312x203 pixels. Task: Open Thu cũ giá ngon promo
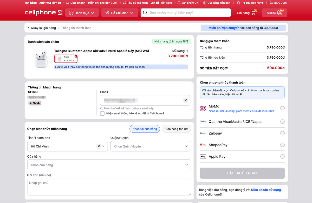(147, 3)
